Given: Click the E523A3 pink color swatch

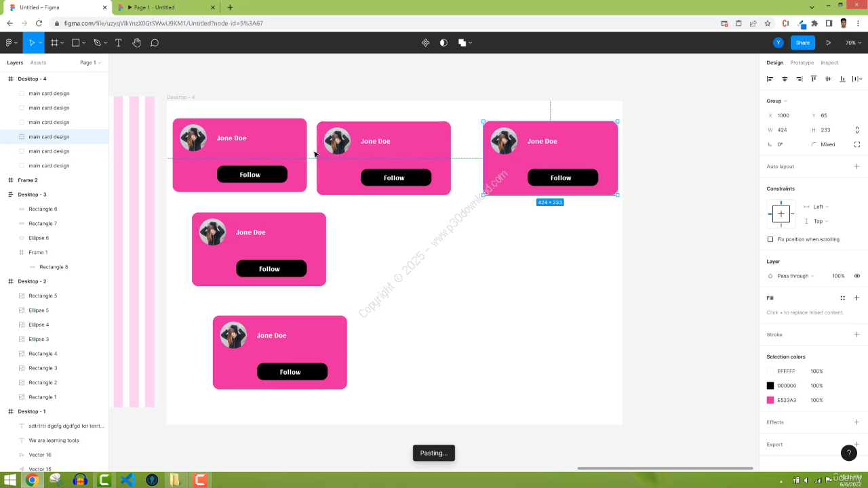Looking at the screenshot, I should (770, 401).
